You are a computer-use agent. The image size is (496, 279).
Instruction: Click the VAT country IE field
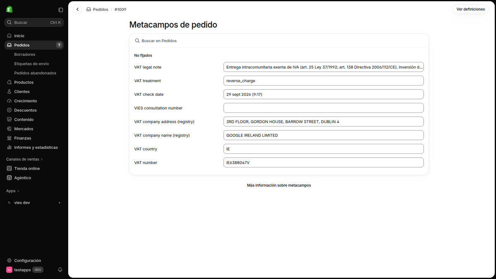(324, 149)
